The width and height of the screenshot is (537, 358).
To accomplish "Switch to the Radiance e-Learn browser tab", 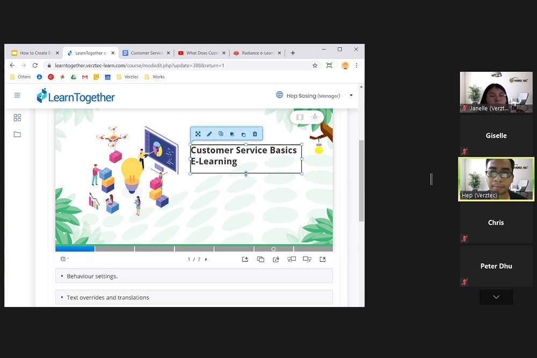I will click(x=256, y=53).
